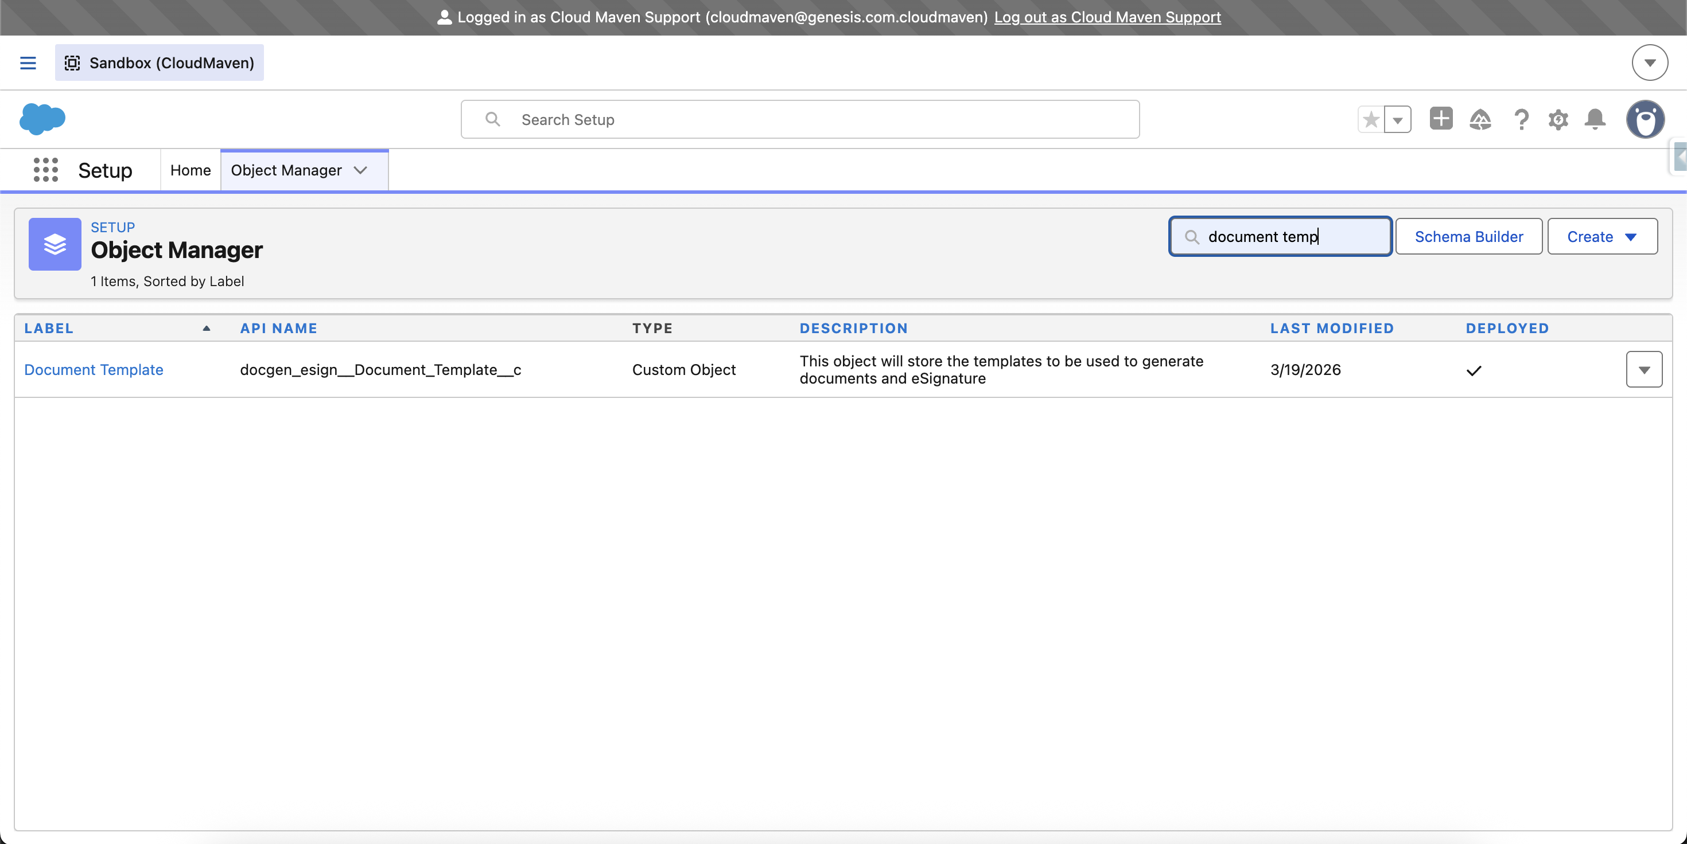Click the SETUP breadcrumb link
This screenshot has height=844, width=1687.
click(x=112, y=227)
